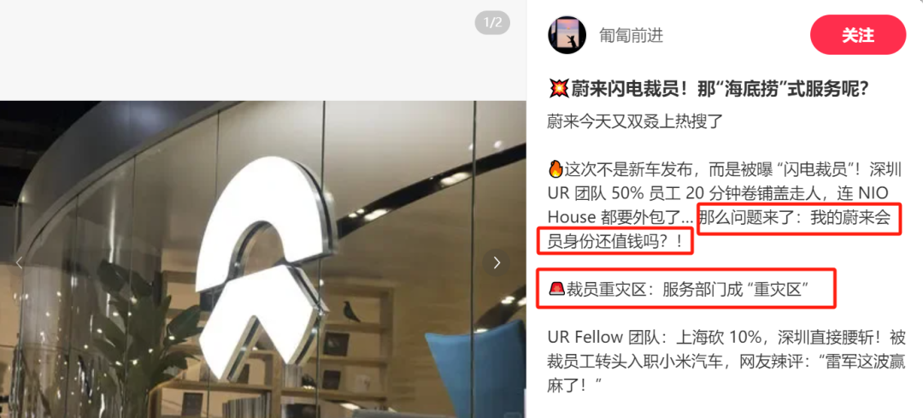Open the profile of user 匍匐前进
The width and height of the screenshot is (923, 418).
tap(631, 35)
